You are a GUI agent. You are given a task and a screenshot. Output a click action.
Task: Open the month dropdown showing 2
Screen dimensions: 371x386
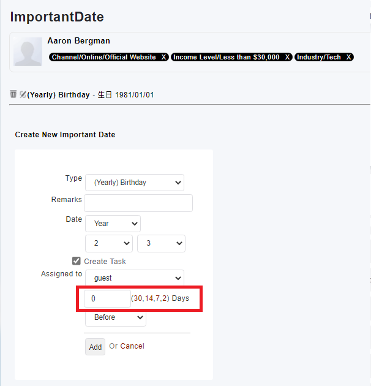(109, 243)
